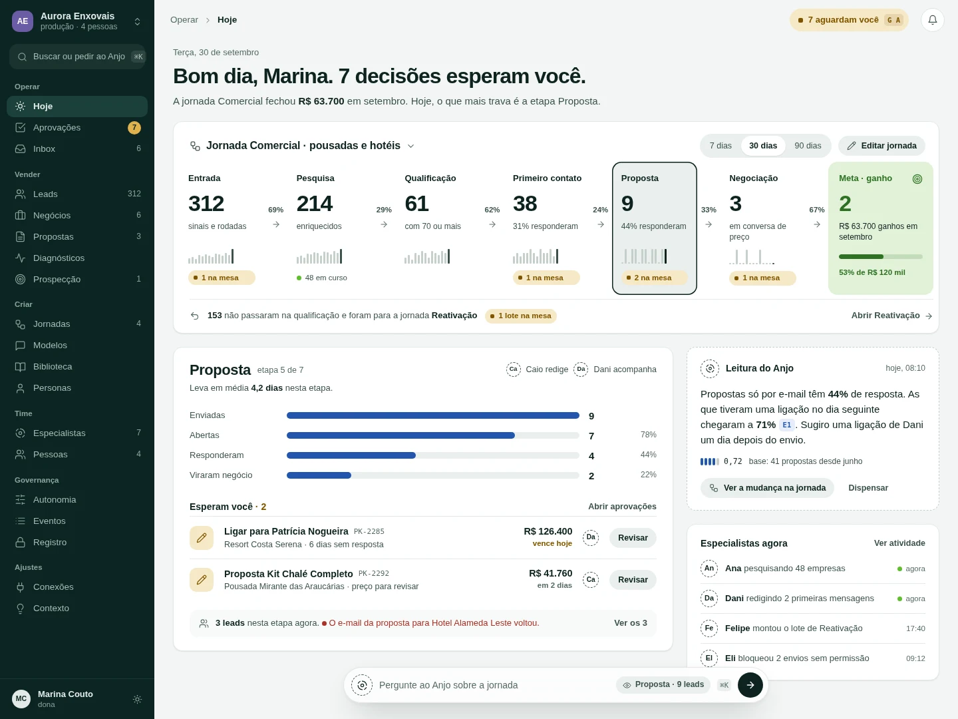This screenshot has height=719, width=958.
Task: Open the notifications bell
Action: pos(933,20)
